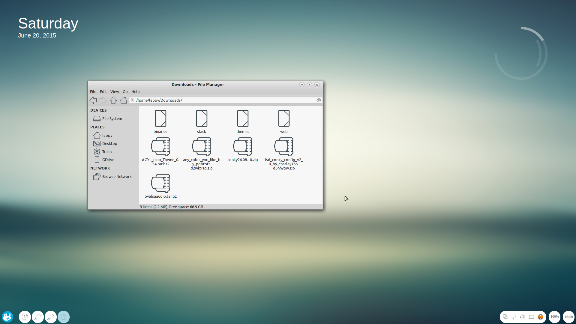
Task: Click the /home/lappy/Downloads/ location field
Action: (226, 100)
